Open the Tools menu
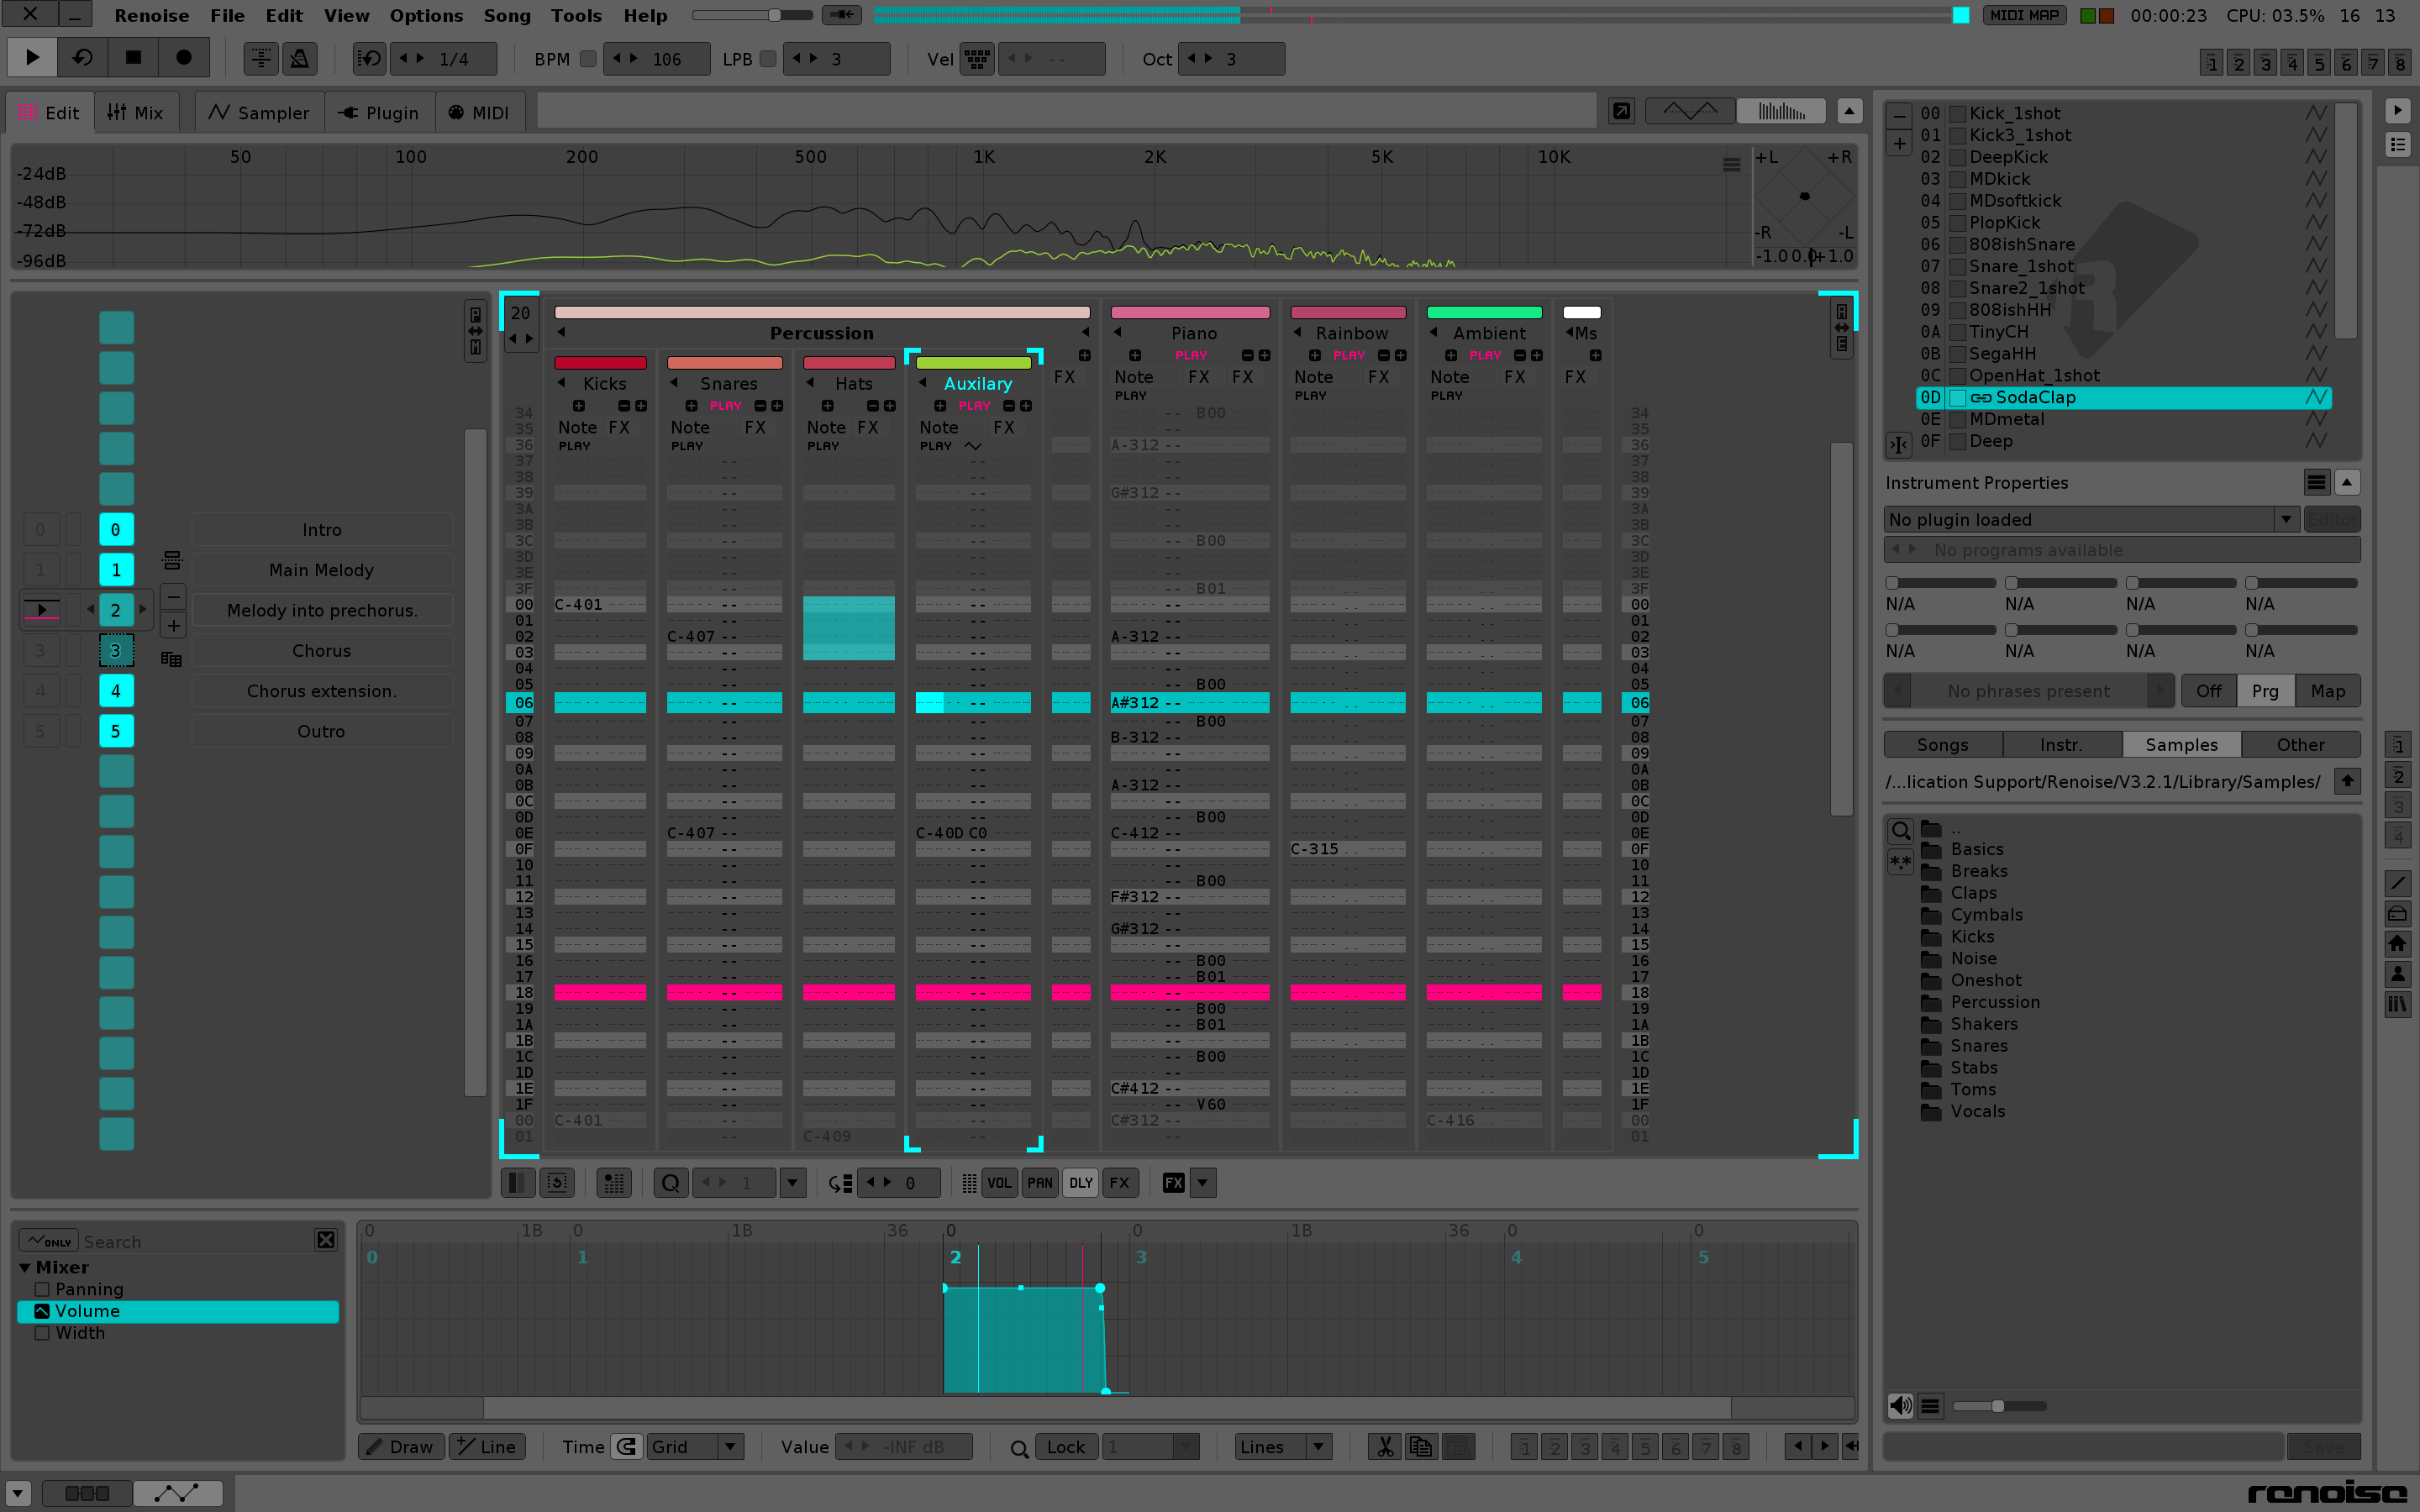 [577, 15]
